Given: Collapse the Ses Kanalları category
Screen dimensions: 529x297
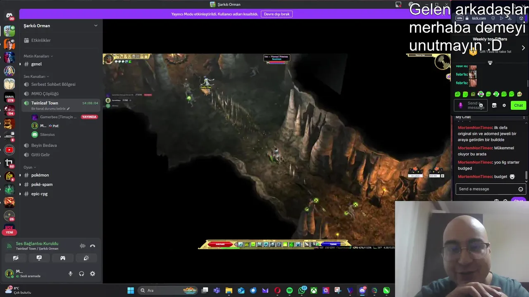Looking at the screenshot, I should (36, 76).
